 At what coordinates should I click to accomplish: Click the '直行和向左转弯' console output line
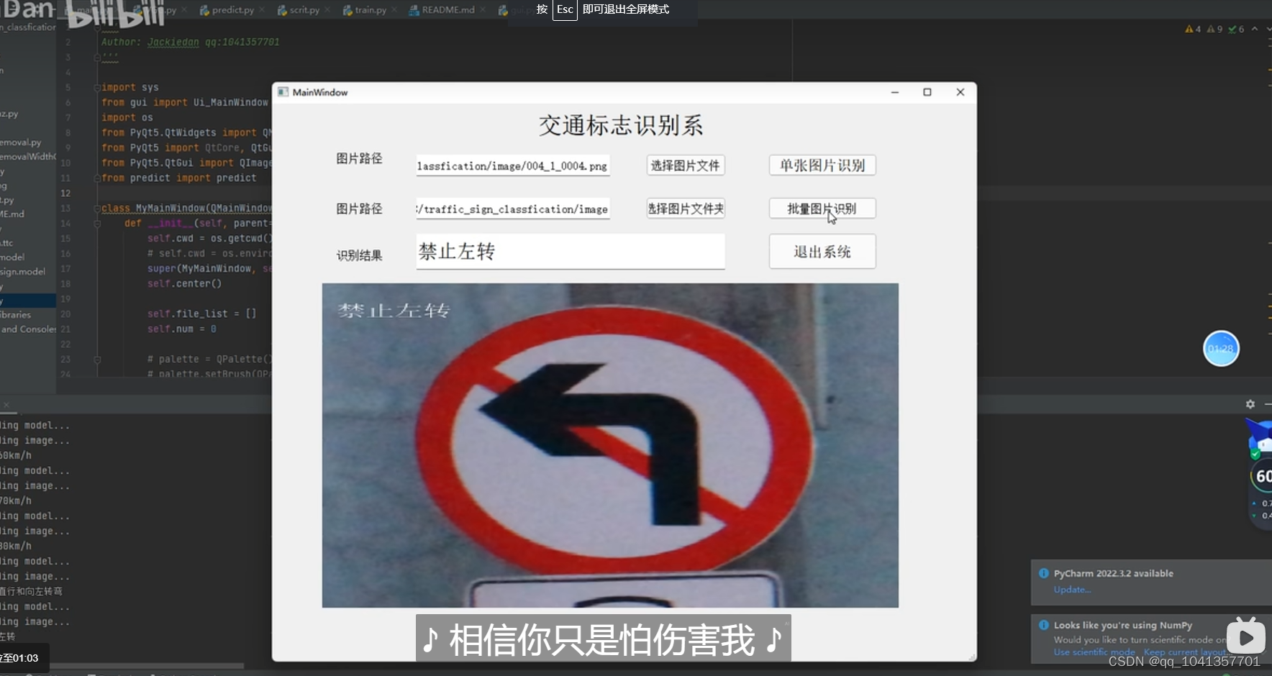click(x=31, y=591)
